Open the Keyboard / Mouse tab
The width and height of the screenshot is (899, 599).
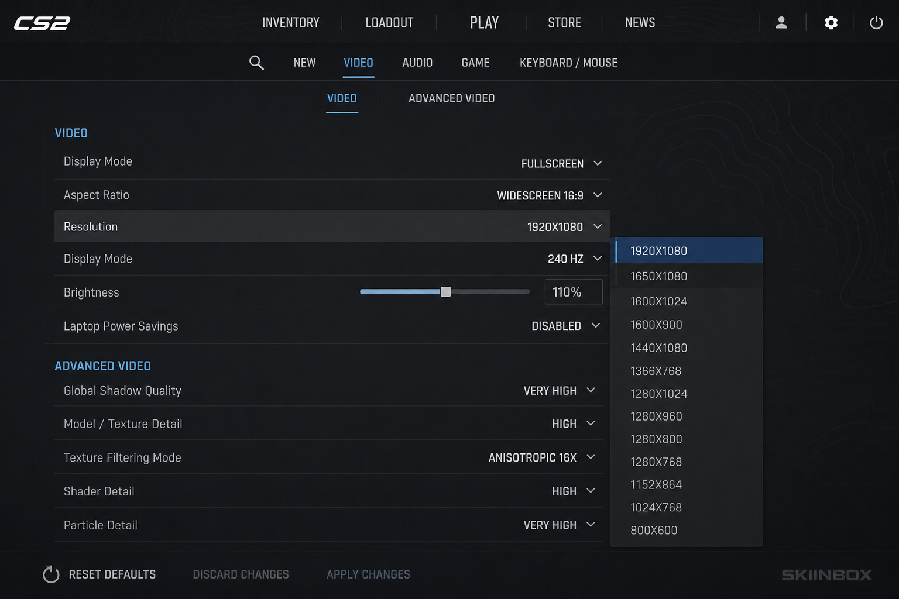click(x=568, y=63)
